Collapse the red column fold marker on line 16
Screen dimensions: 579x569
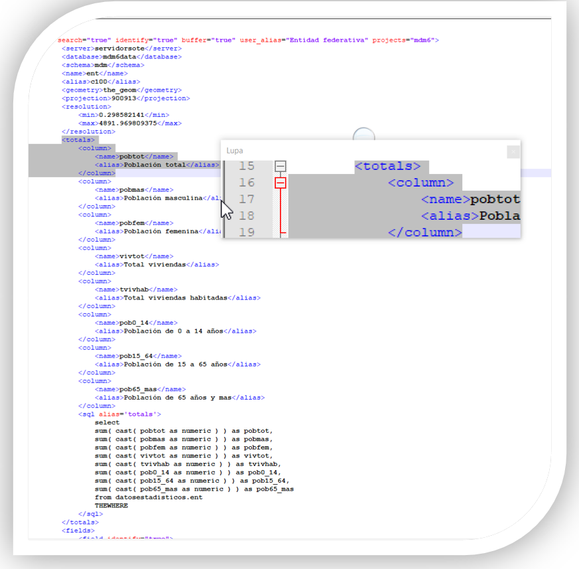point(281,183)
